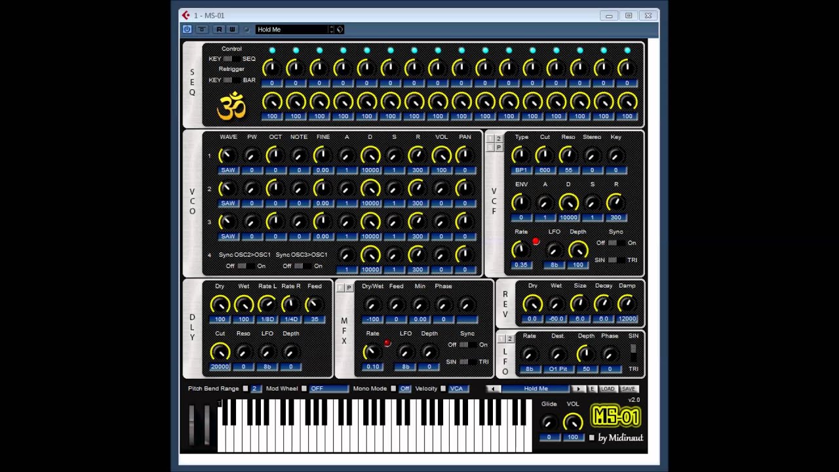839x472 pixels.
Task: Toggle VCF LFO SIN/TRI waveform switch
Action: [x=616, y=260]
